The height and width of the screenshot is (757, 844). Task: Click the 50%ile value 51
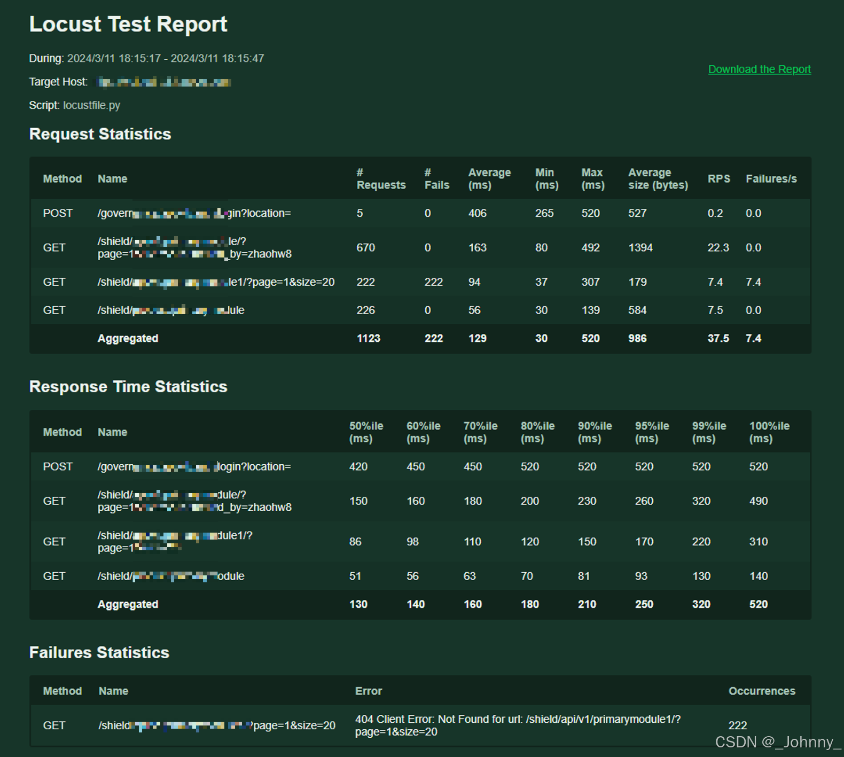pos(355,576)
